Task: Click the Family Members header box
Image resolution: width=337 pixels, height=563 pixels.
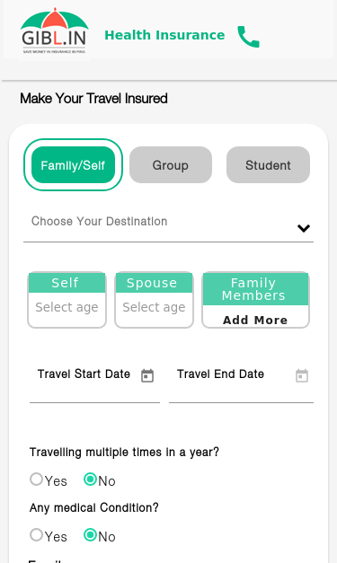Action: (255, 289)
